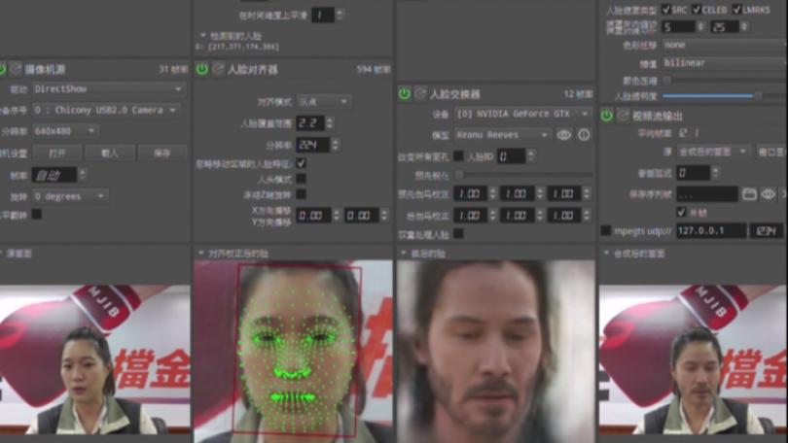Uncheck the SRC face mask checkbox
This screenshot has width=788, height=443.
[x=666, y=10]
